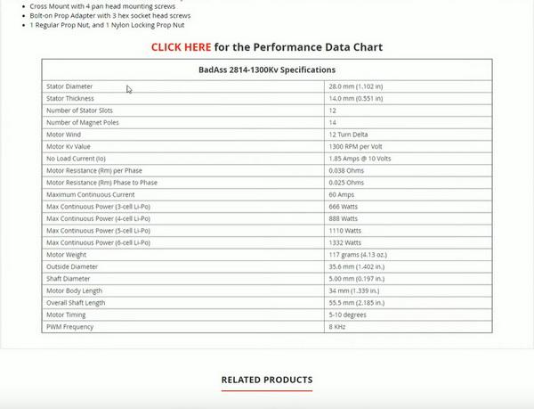This screenshot has width=534, height=409.
Task: Click the 60 Amps value cell
Action: click(x=342, y=194)
